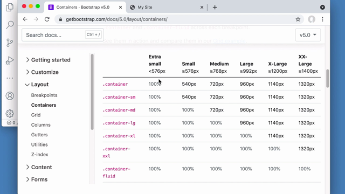Open the Search icon in activity bar
Image resolution: width=345 pixels, height=194 pixels.
click(x=10, y=25)
